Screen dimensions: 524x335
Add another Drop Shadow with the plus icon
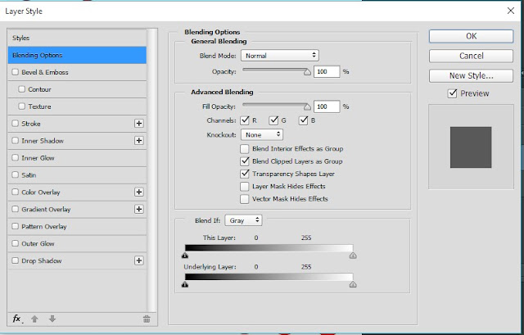[x=139, y=260]
